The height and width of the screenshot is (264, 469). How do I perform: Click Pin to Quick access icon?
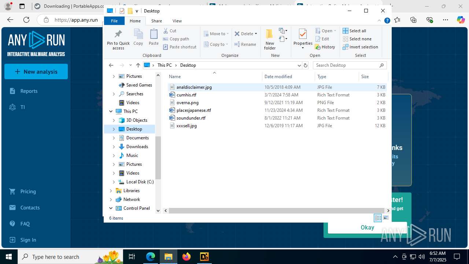118,40
